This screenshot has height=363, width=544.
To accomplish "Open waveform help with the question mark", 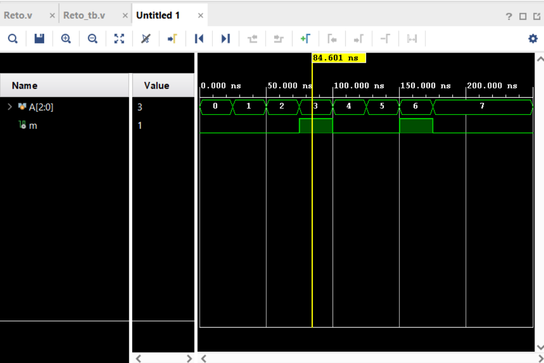I will [509, 17].
